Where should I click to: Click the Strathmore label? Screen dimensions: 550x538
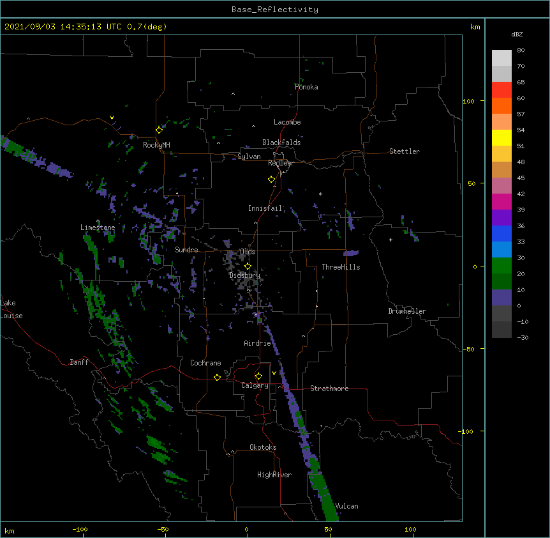click(329, 388)
